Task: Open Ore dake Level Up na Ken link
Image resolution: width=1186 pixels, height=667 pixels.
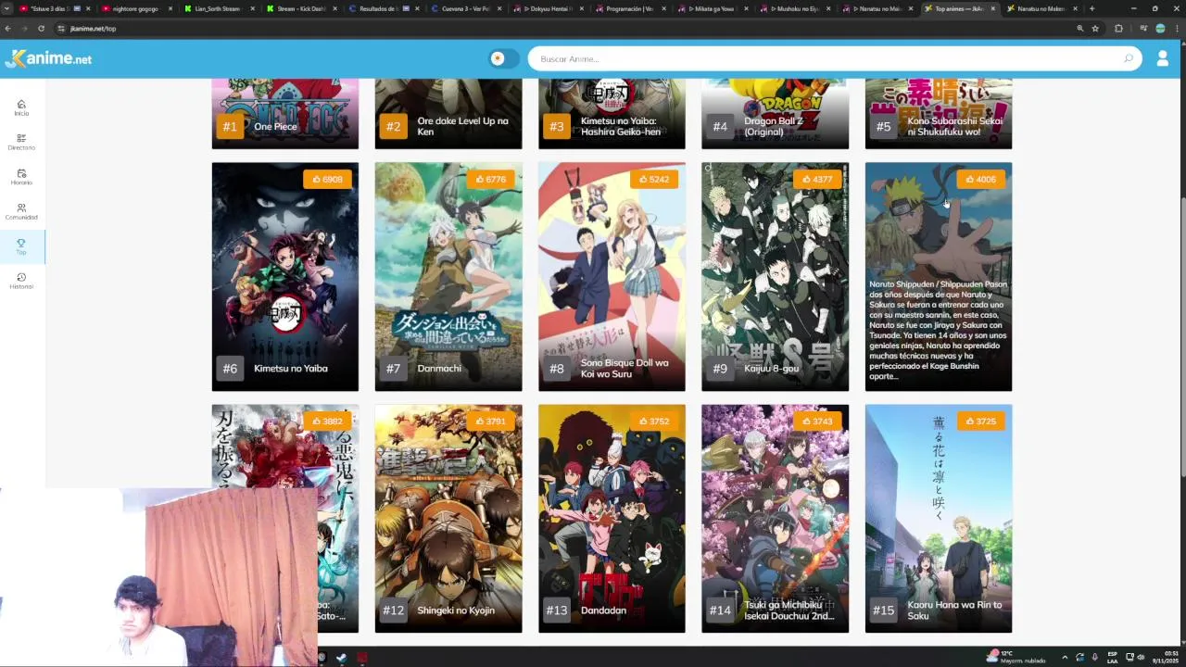Action: tap(462, 126)
